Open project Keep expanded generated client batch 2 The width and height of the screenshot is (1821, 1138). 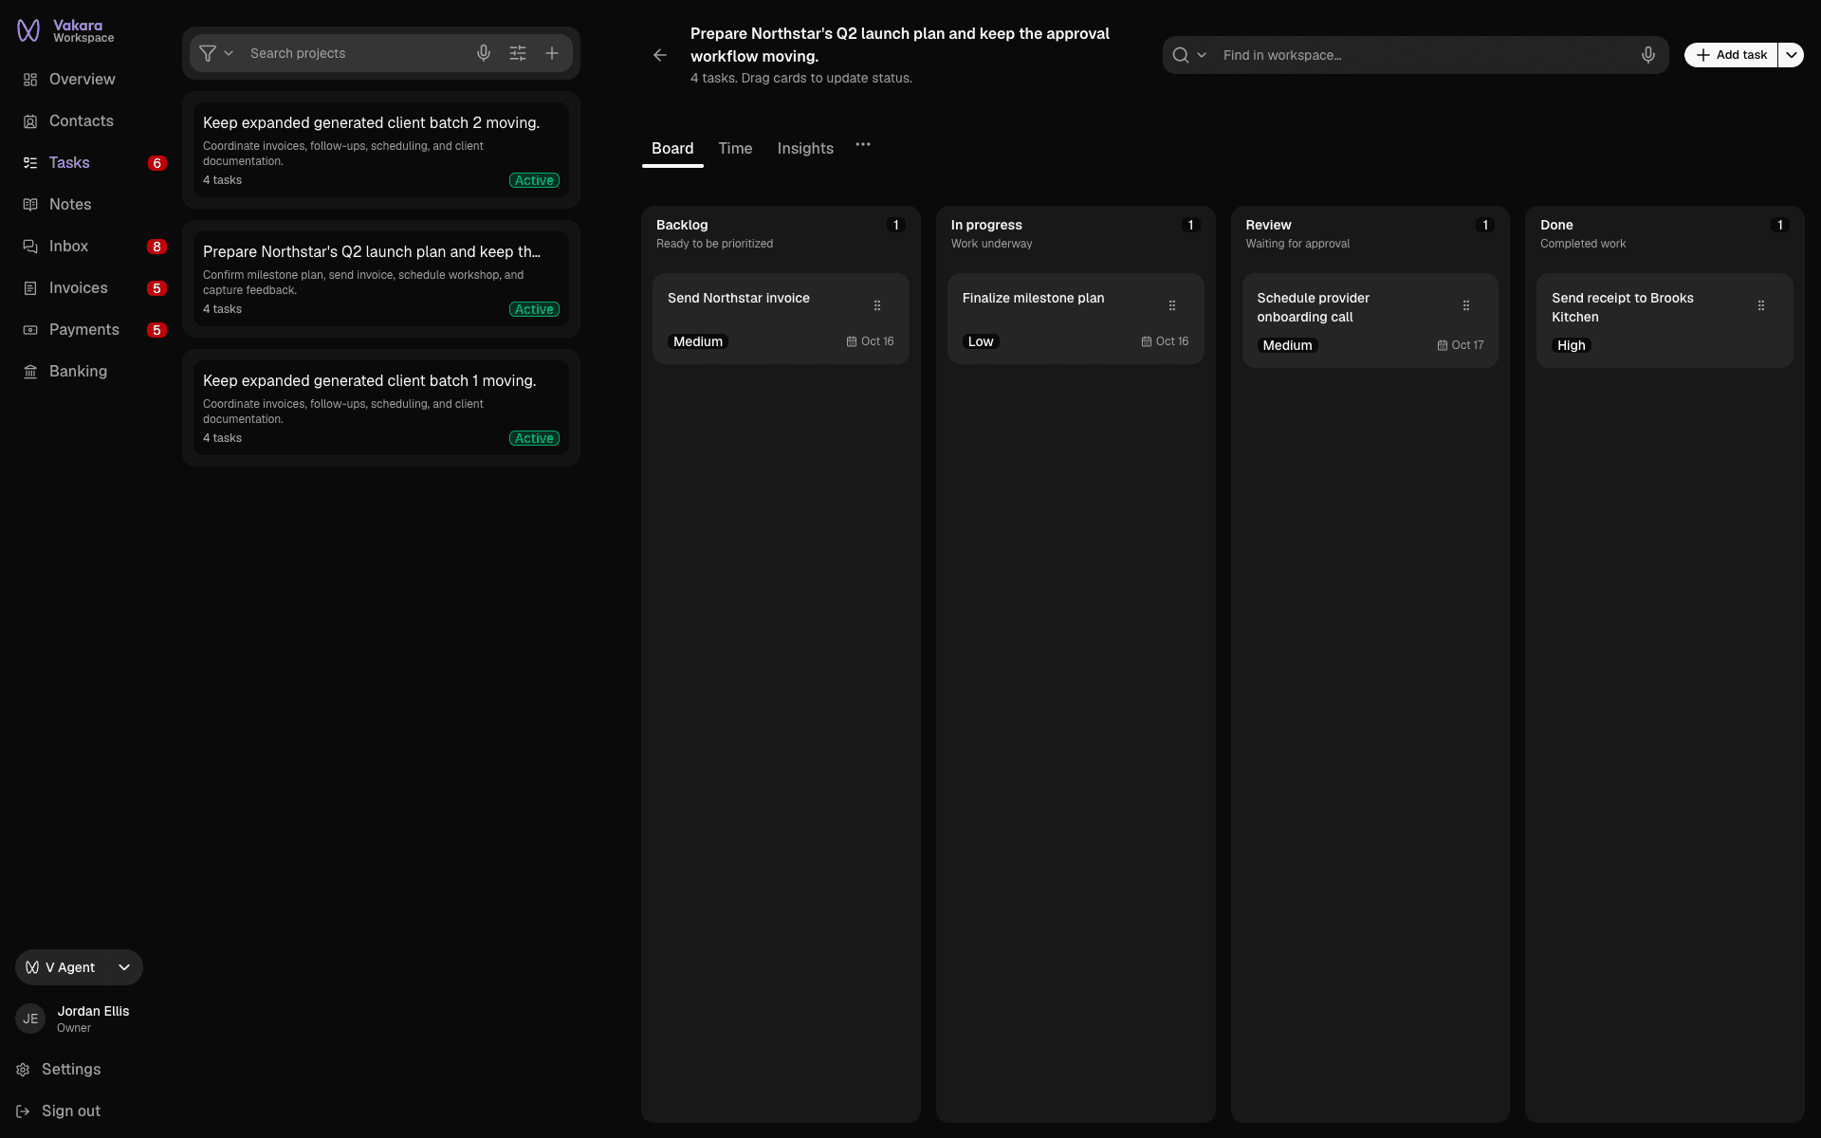click(381, 150)
